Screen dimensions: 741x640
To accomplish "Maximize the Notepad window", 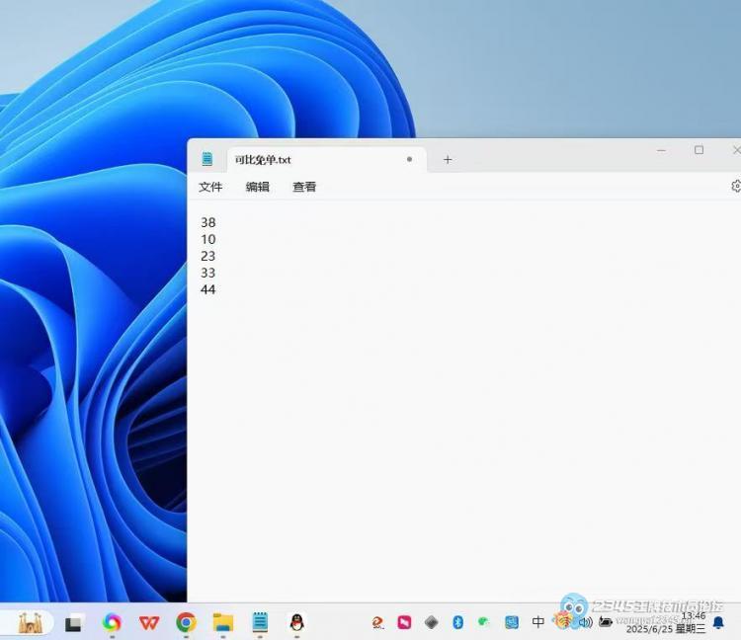I will tap(699, 150).
